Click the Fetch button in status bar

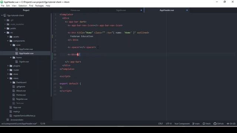[207, 124]
